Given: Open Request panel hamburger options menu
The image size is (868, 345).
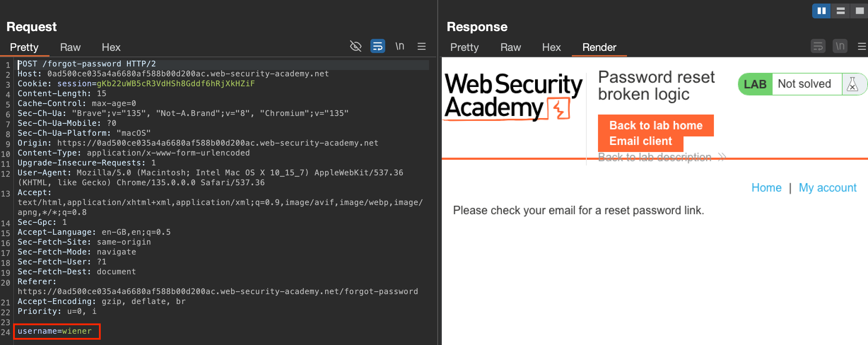Looking at the screenshot, I should coord(421,46).
